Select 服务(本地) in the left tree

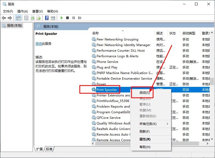click(15, 26)
